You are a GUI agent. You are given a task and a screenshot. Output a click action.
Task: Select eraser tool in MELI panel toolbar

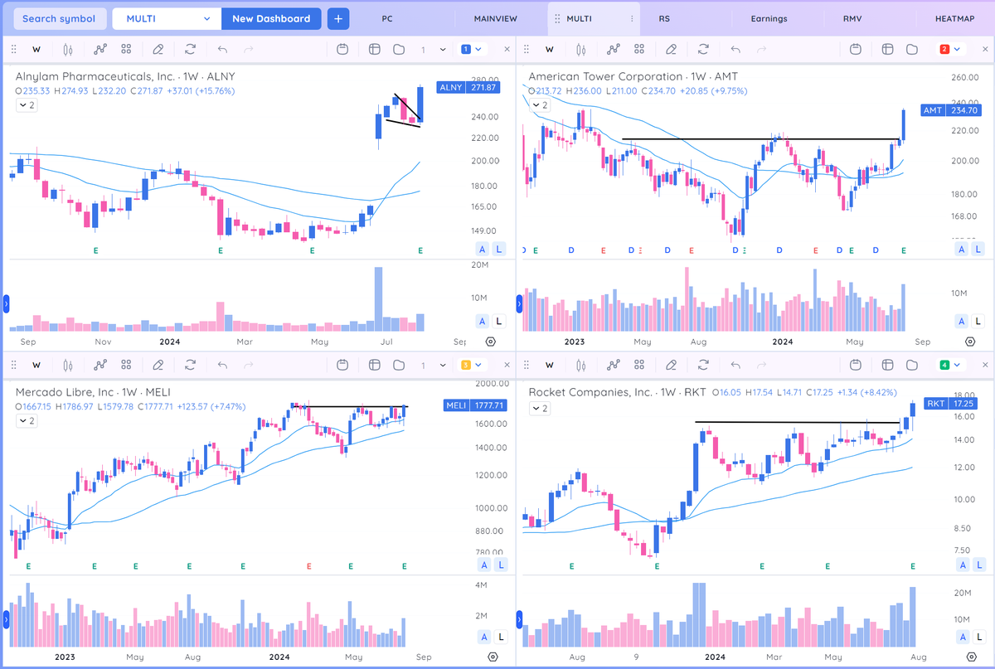[158, 364]
